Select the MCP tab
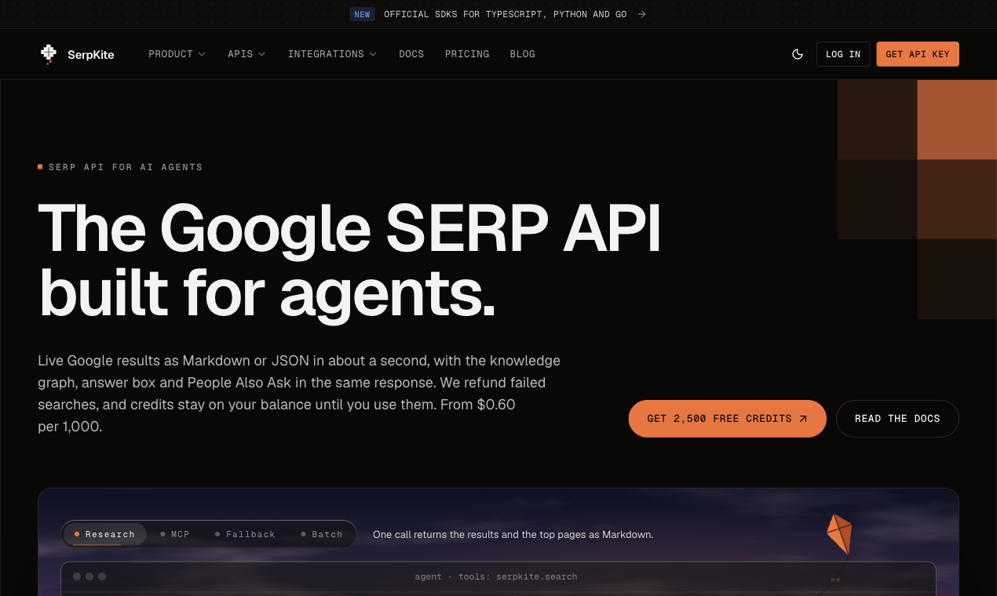Image resolution: width=997 pixels, height=596 pixels. click(x=175, y=534)
